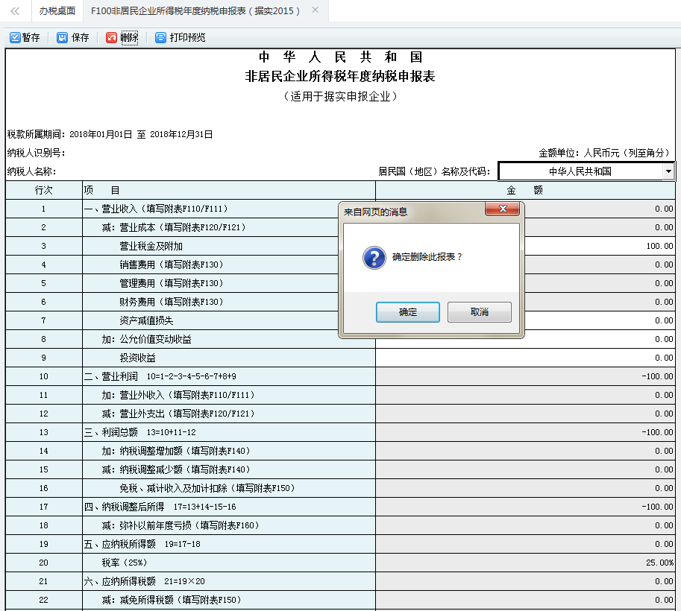The width and height of the screenshot is (681, 611).
Task: Cancel deletion by clicking 取消
Action: point(478,312)
